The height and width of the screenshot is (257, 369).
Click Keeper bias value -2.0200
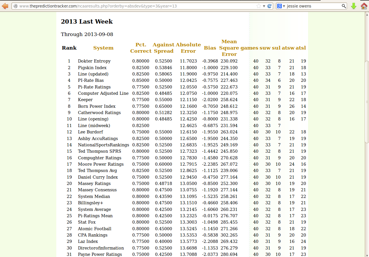click(210, 100)
